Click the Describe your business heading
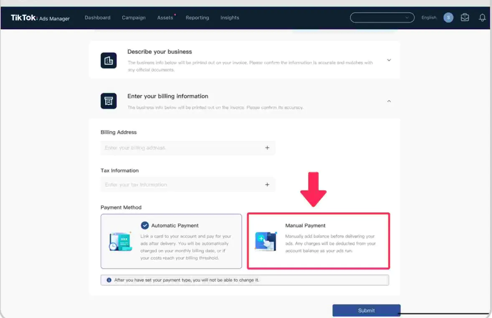 (x=160, y=52)
